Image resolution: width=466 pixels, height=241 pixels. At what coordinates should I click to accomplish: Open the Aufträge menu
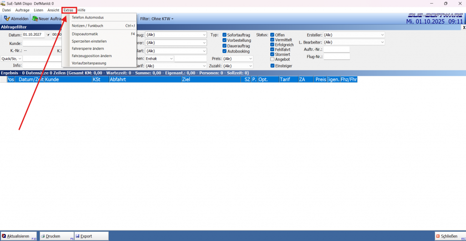[22, 10]
